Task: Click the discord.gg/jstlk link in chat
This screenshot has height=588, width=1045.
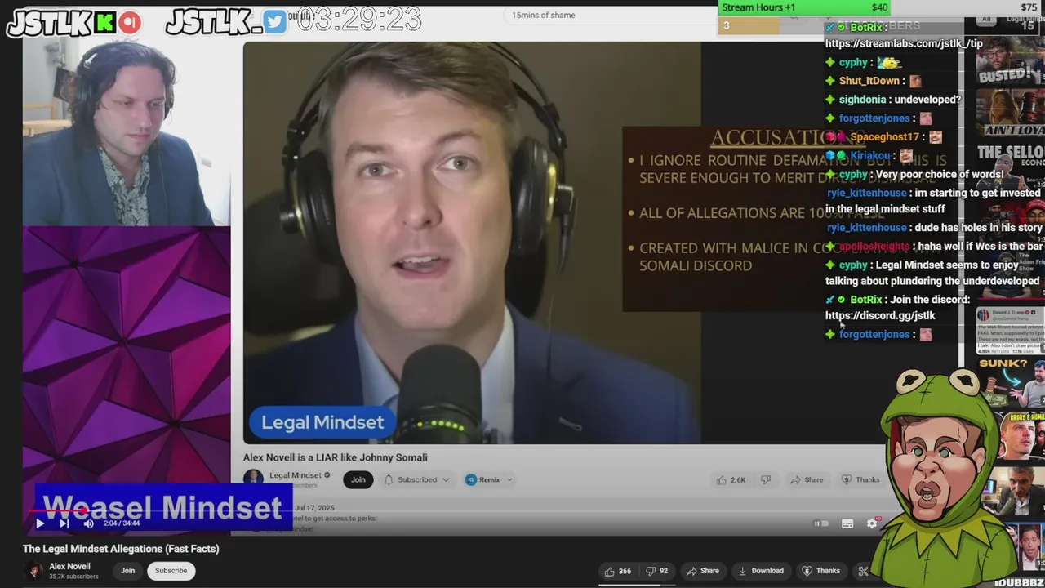Action: pyautogui.click(x=880, y=315)
